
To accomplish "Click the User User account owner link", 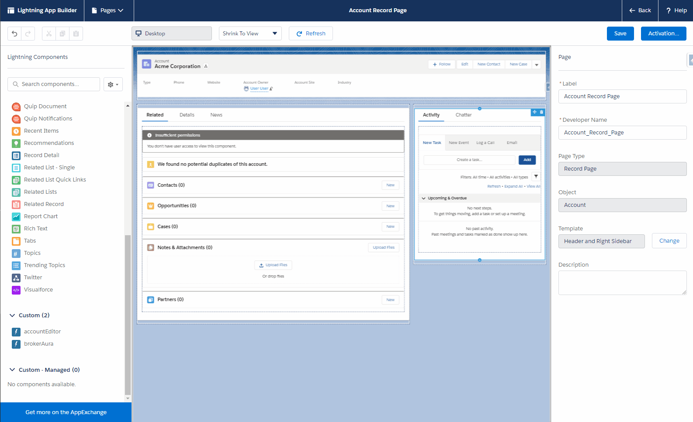I will click(259, 89).
